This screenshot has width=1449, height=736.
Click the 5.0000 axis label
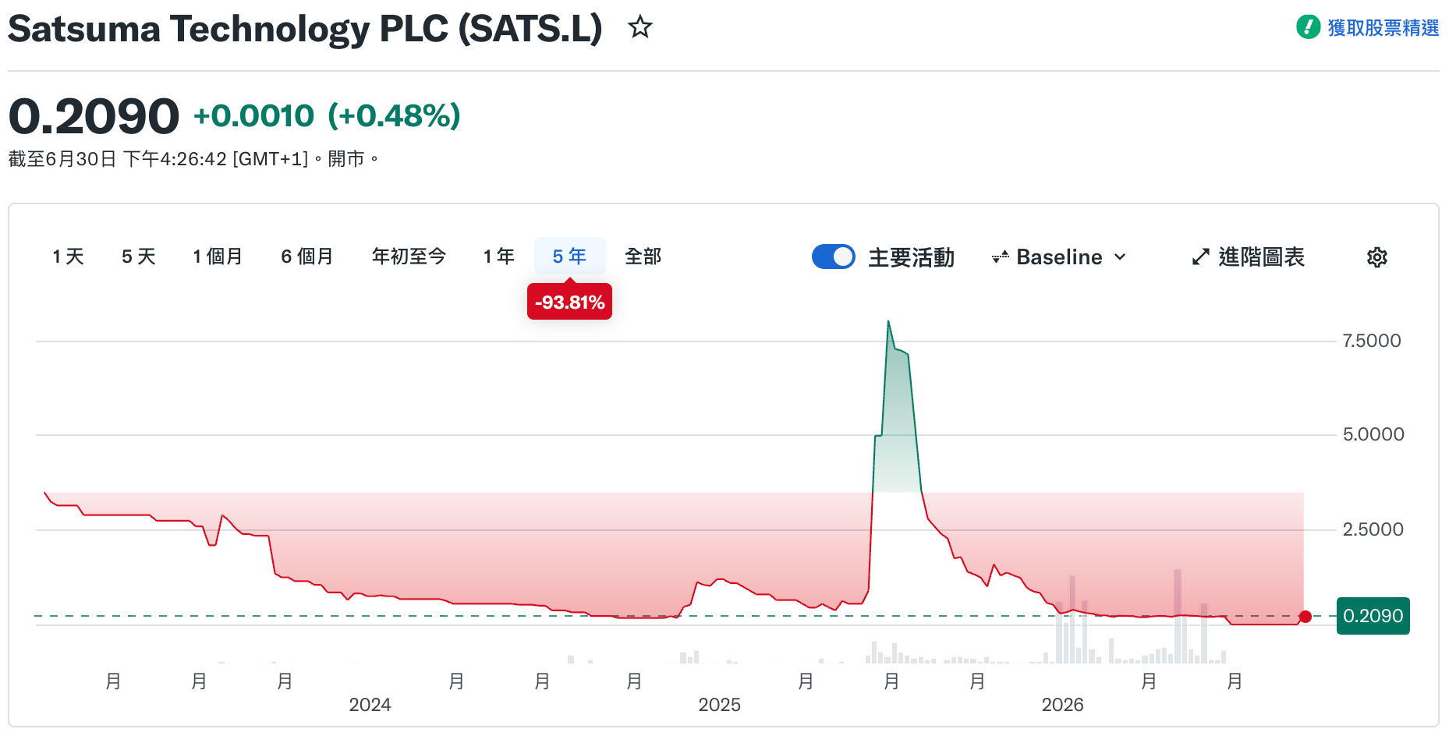point(1373,434)
